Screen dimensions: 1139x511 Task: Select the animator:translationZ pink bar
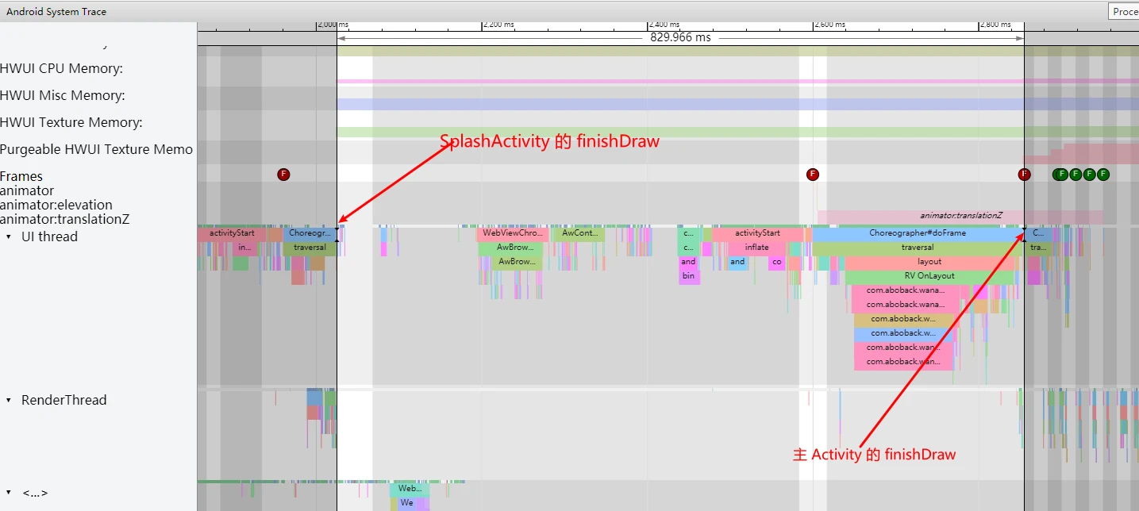tap(960, 216)
